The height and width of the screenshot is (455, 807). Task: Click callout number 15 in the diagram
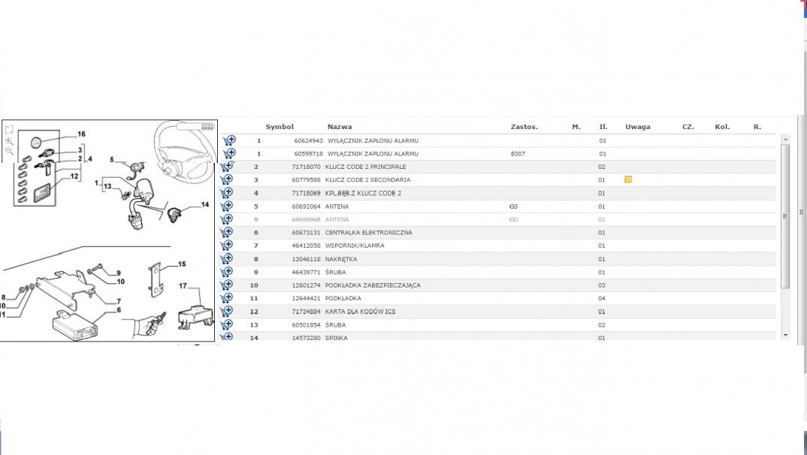tap(182, 264)
